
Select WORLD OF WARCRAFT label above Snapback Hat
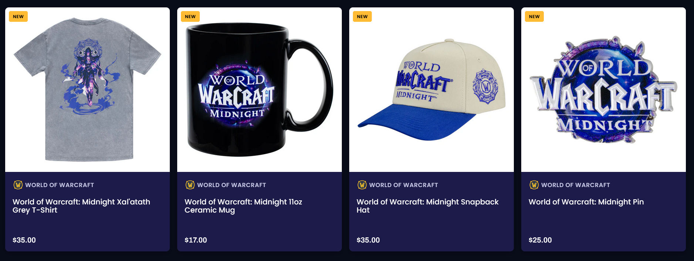pos(404,185)
